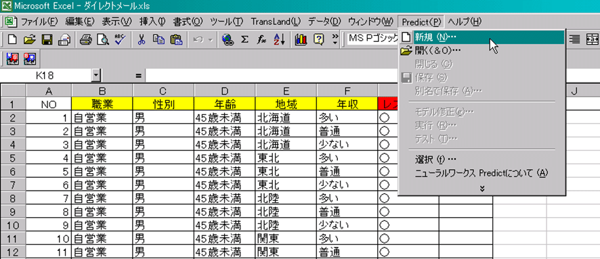This screenshot has height=259, width=600.
Task: Open the Chart Wizard icon
Action: [x=301, y=40]
